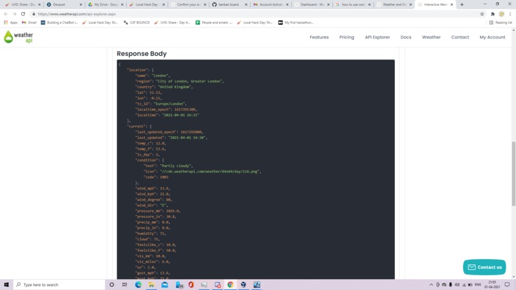Click the icon URL ending in 116.png
516x290 pixels.
click(x=210, y=172)
